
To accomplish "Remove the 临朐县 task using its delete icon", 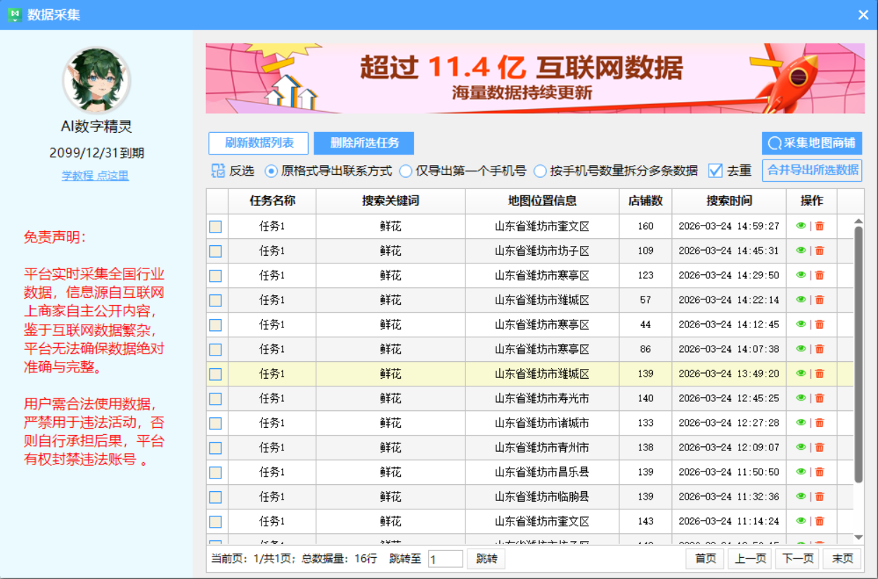I will tap(820, 496).
